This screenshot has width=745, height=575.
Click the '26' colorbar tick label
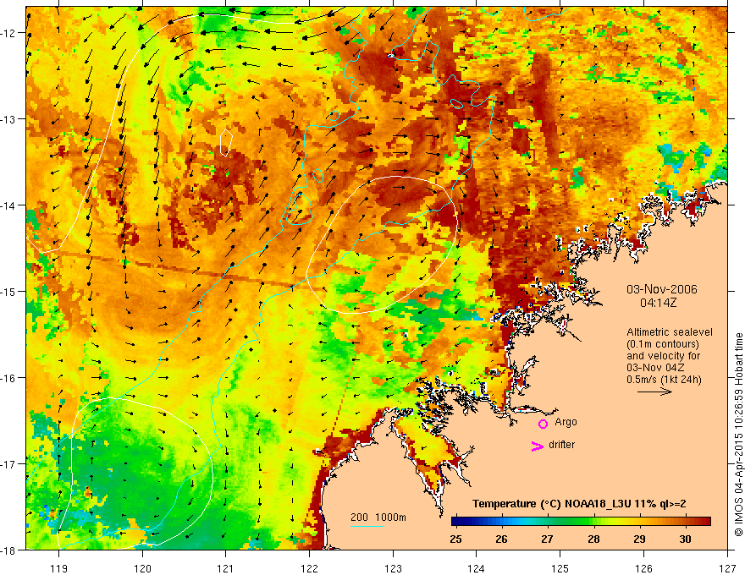point(501,539)
